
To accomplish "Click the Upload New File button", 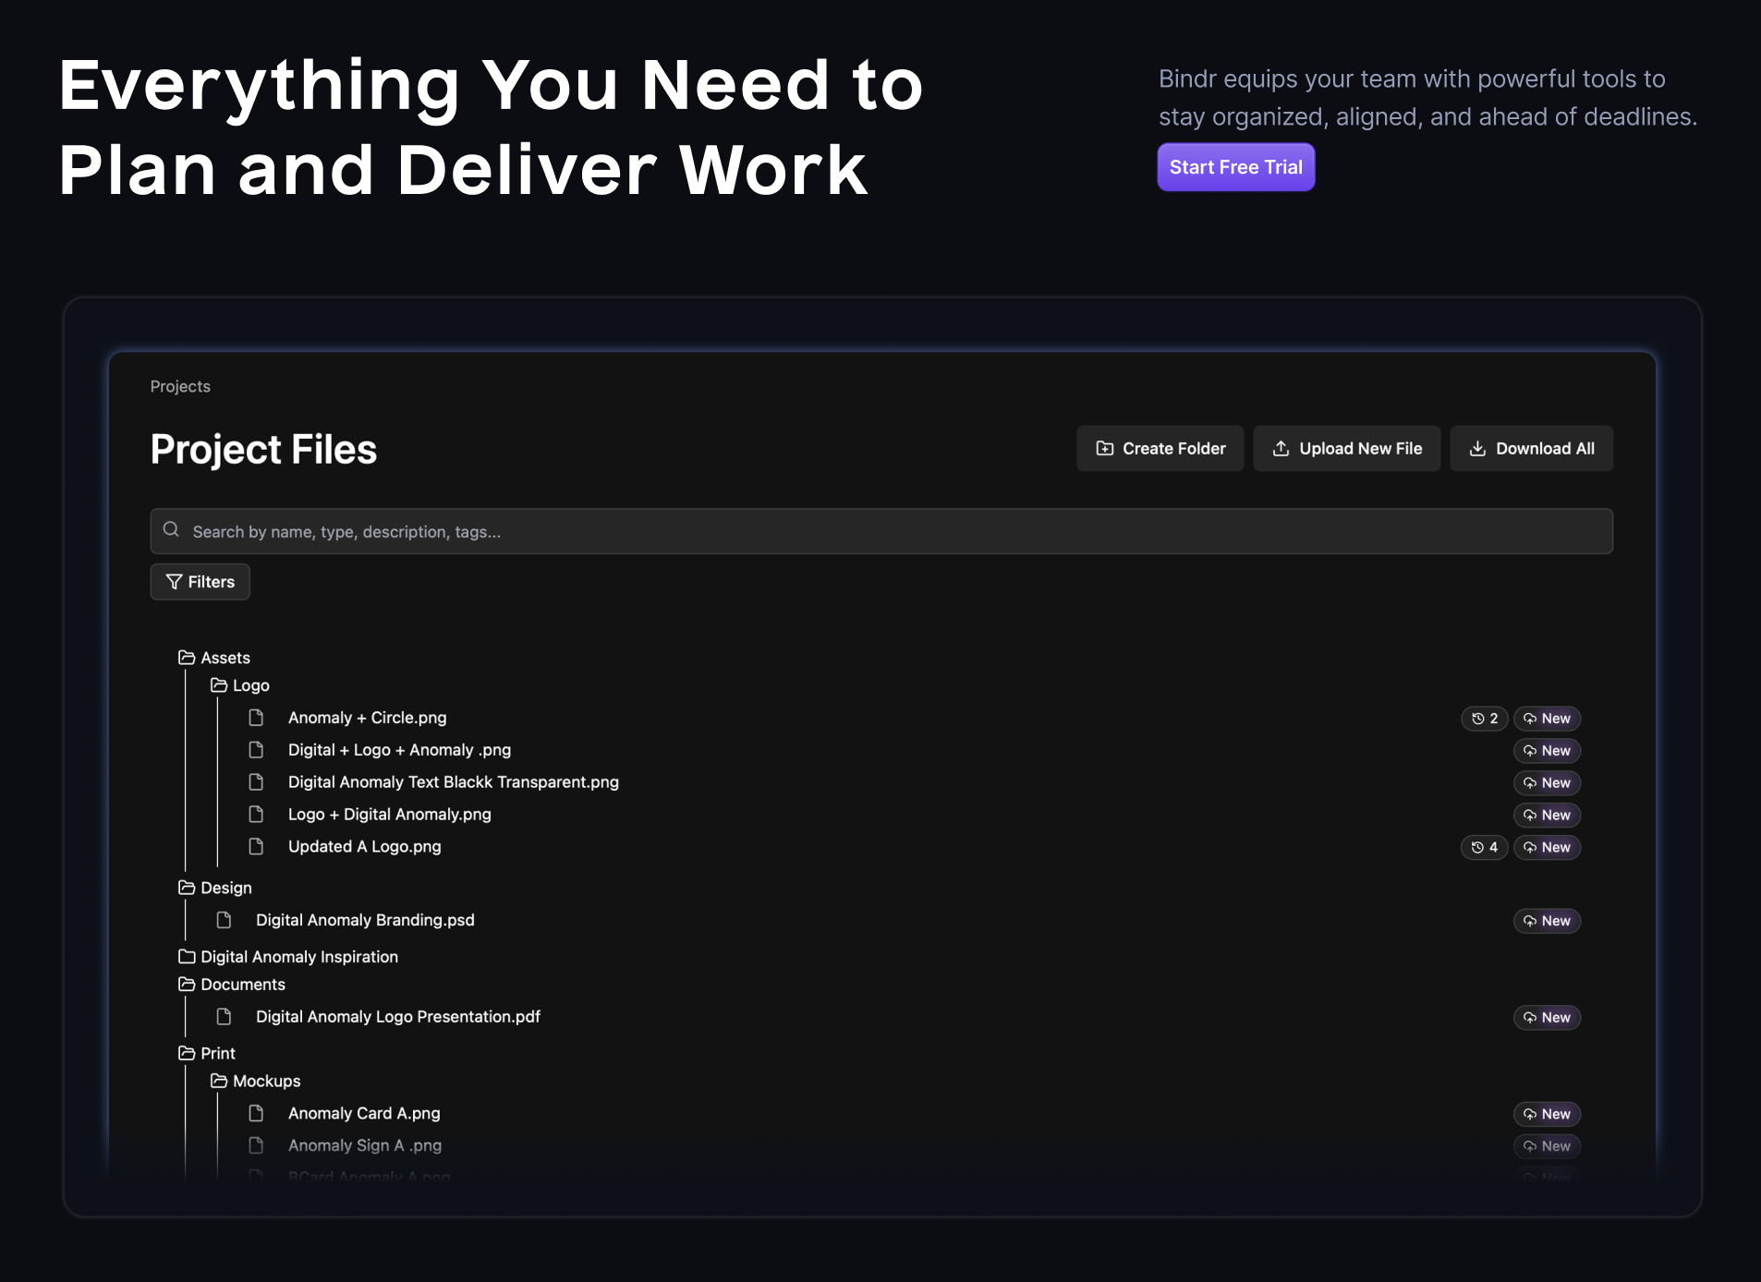I will pyautogui.click(x=1347, y=448).
